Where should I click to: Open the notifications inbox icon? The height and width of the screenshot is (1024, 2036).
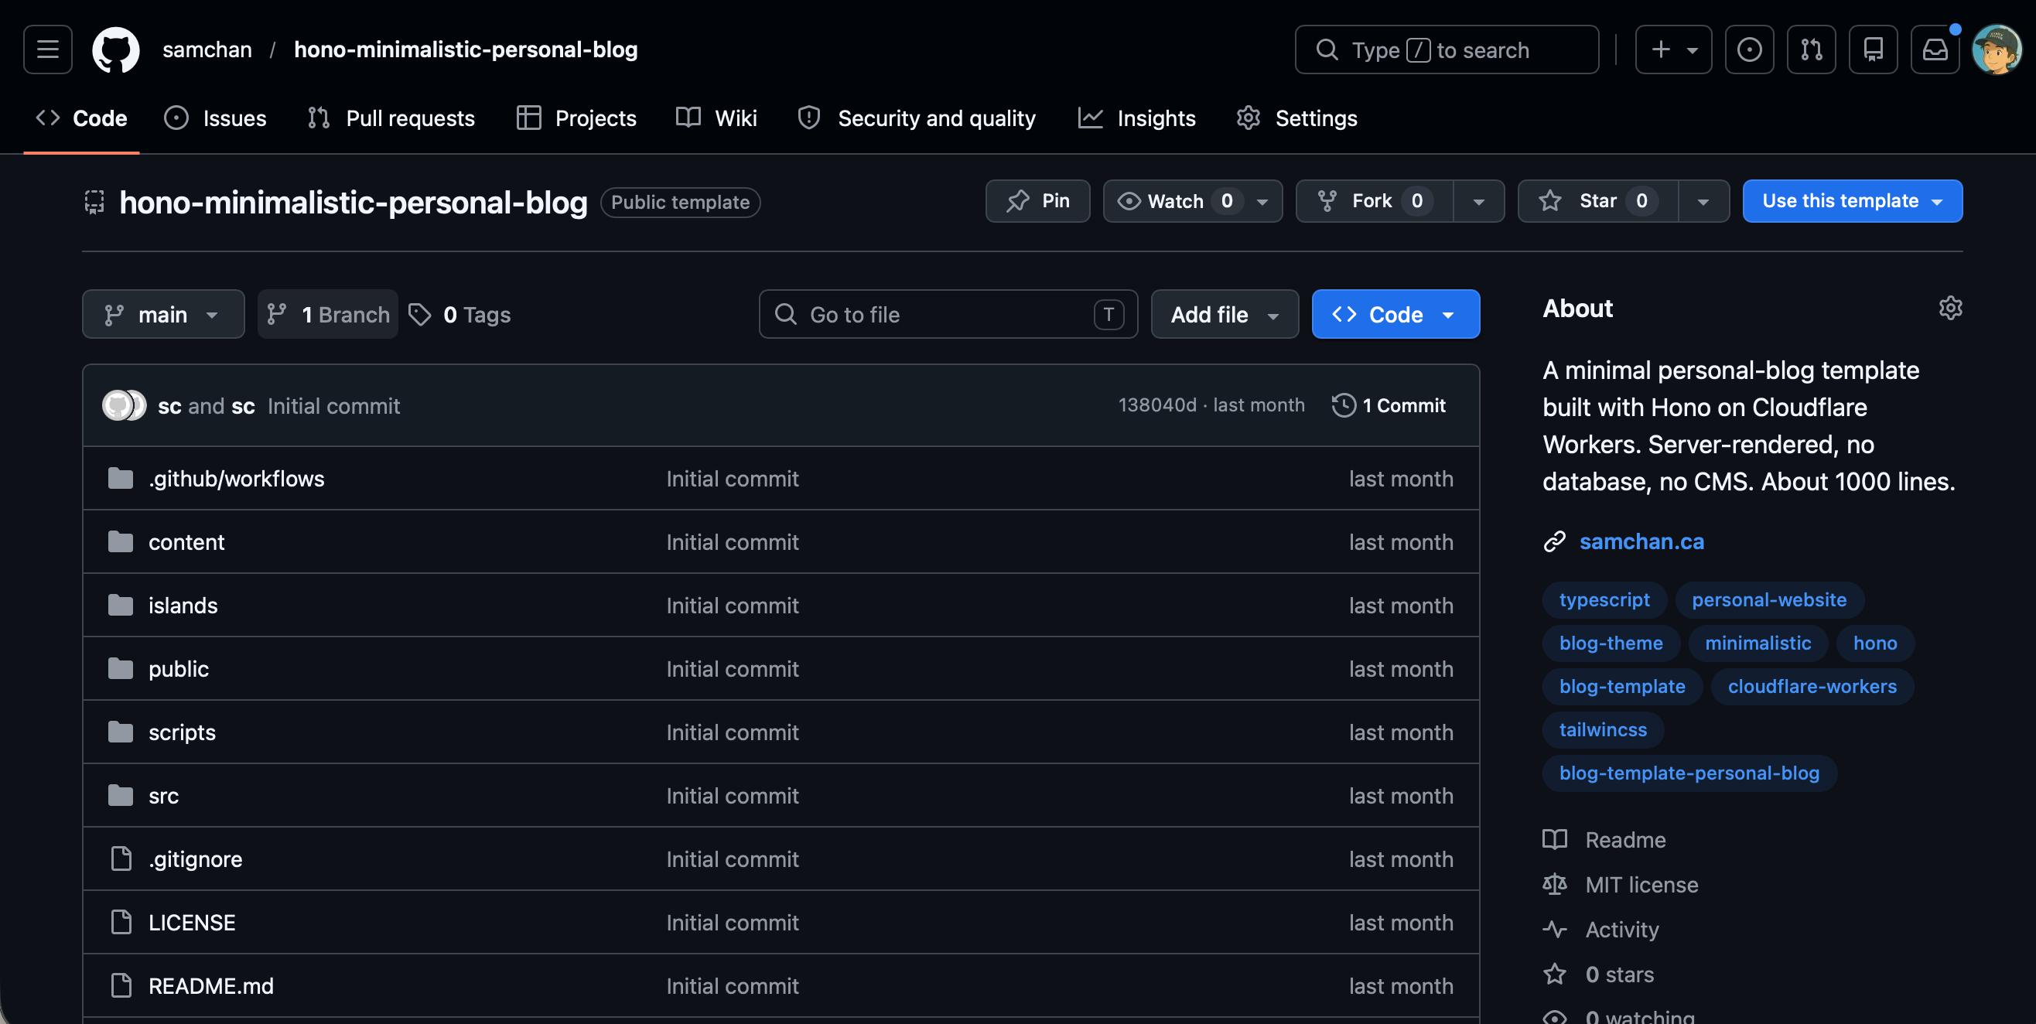(x=1935, y=49)
